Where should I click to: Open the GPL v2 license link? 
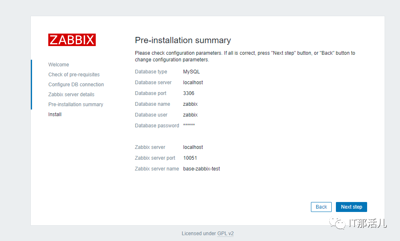[226, 234]
